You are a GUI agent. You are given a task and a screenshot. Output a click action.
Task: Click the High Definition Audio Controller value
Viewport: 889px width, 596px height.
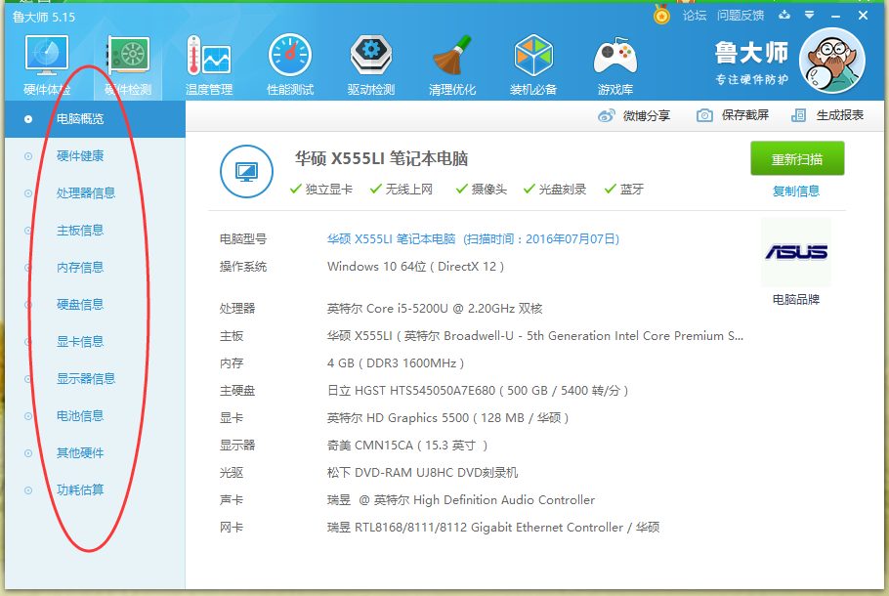point(461,499)
